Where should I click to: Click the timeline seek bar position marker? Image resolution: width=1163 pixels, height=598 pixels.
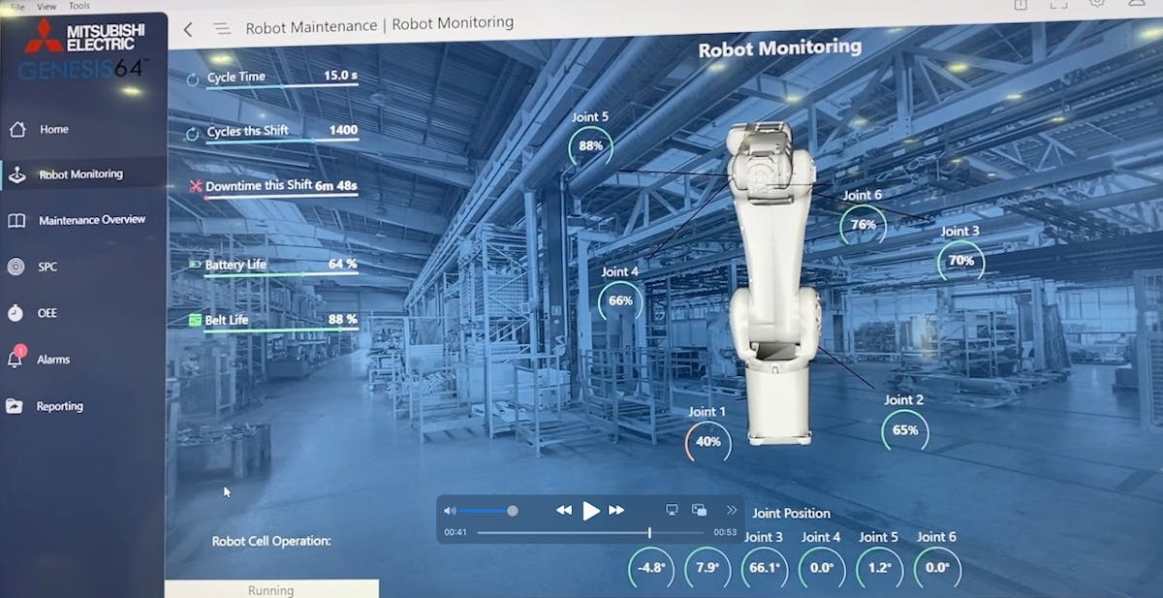click(x=647, y=531)
